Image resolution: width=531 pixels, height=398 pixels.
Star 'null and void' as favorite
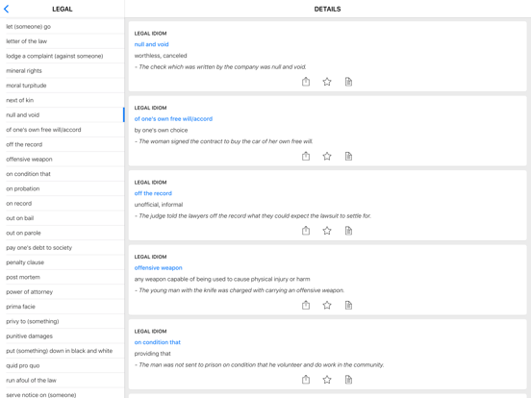(327, 82)
